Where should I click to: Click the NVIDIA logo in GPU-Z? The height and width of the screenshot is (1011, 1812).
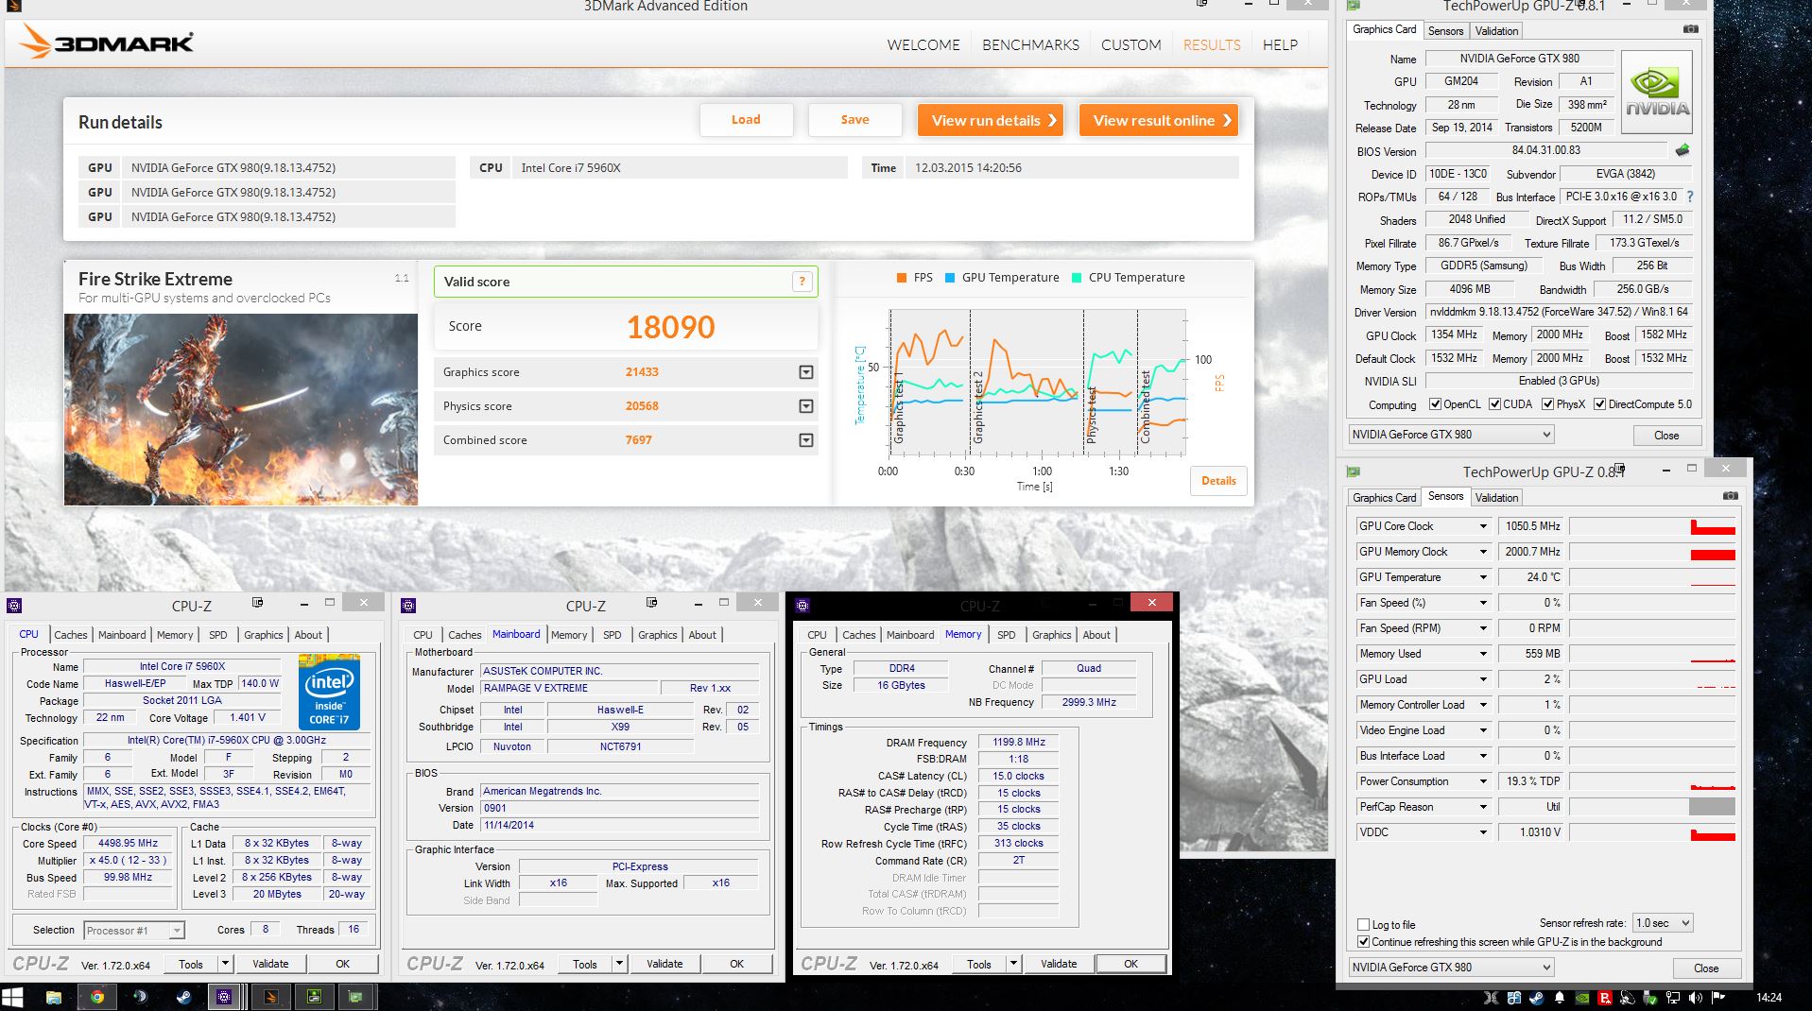[x=1657, y=91]
